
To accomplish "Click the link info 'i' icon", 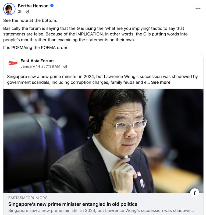I will [195, 193].
